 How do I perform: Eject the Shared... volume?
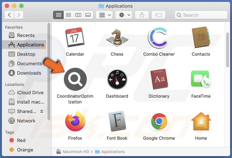click(x=42, y=111)
